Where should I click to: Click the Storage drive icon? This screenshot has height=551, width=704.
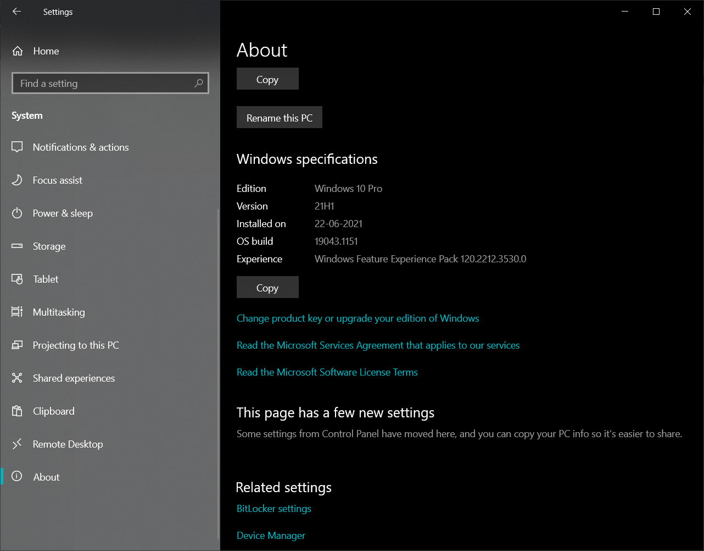click(17, 246)
